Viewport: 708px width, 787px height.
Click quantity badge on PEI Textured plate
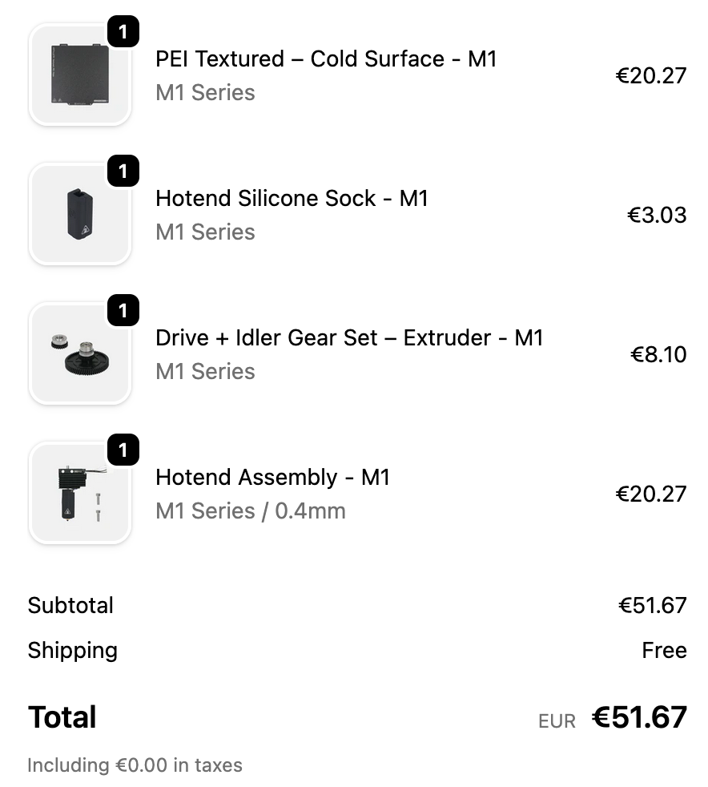(x=123, y=32)
